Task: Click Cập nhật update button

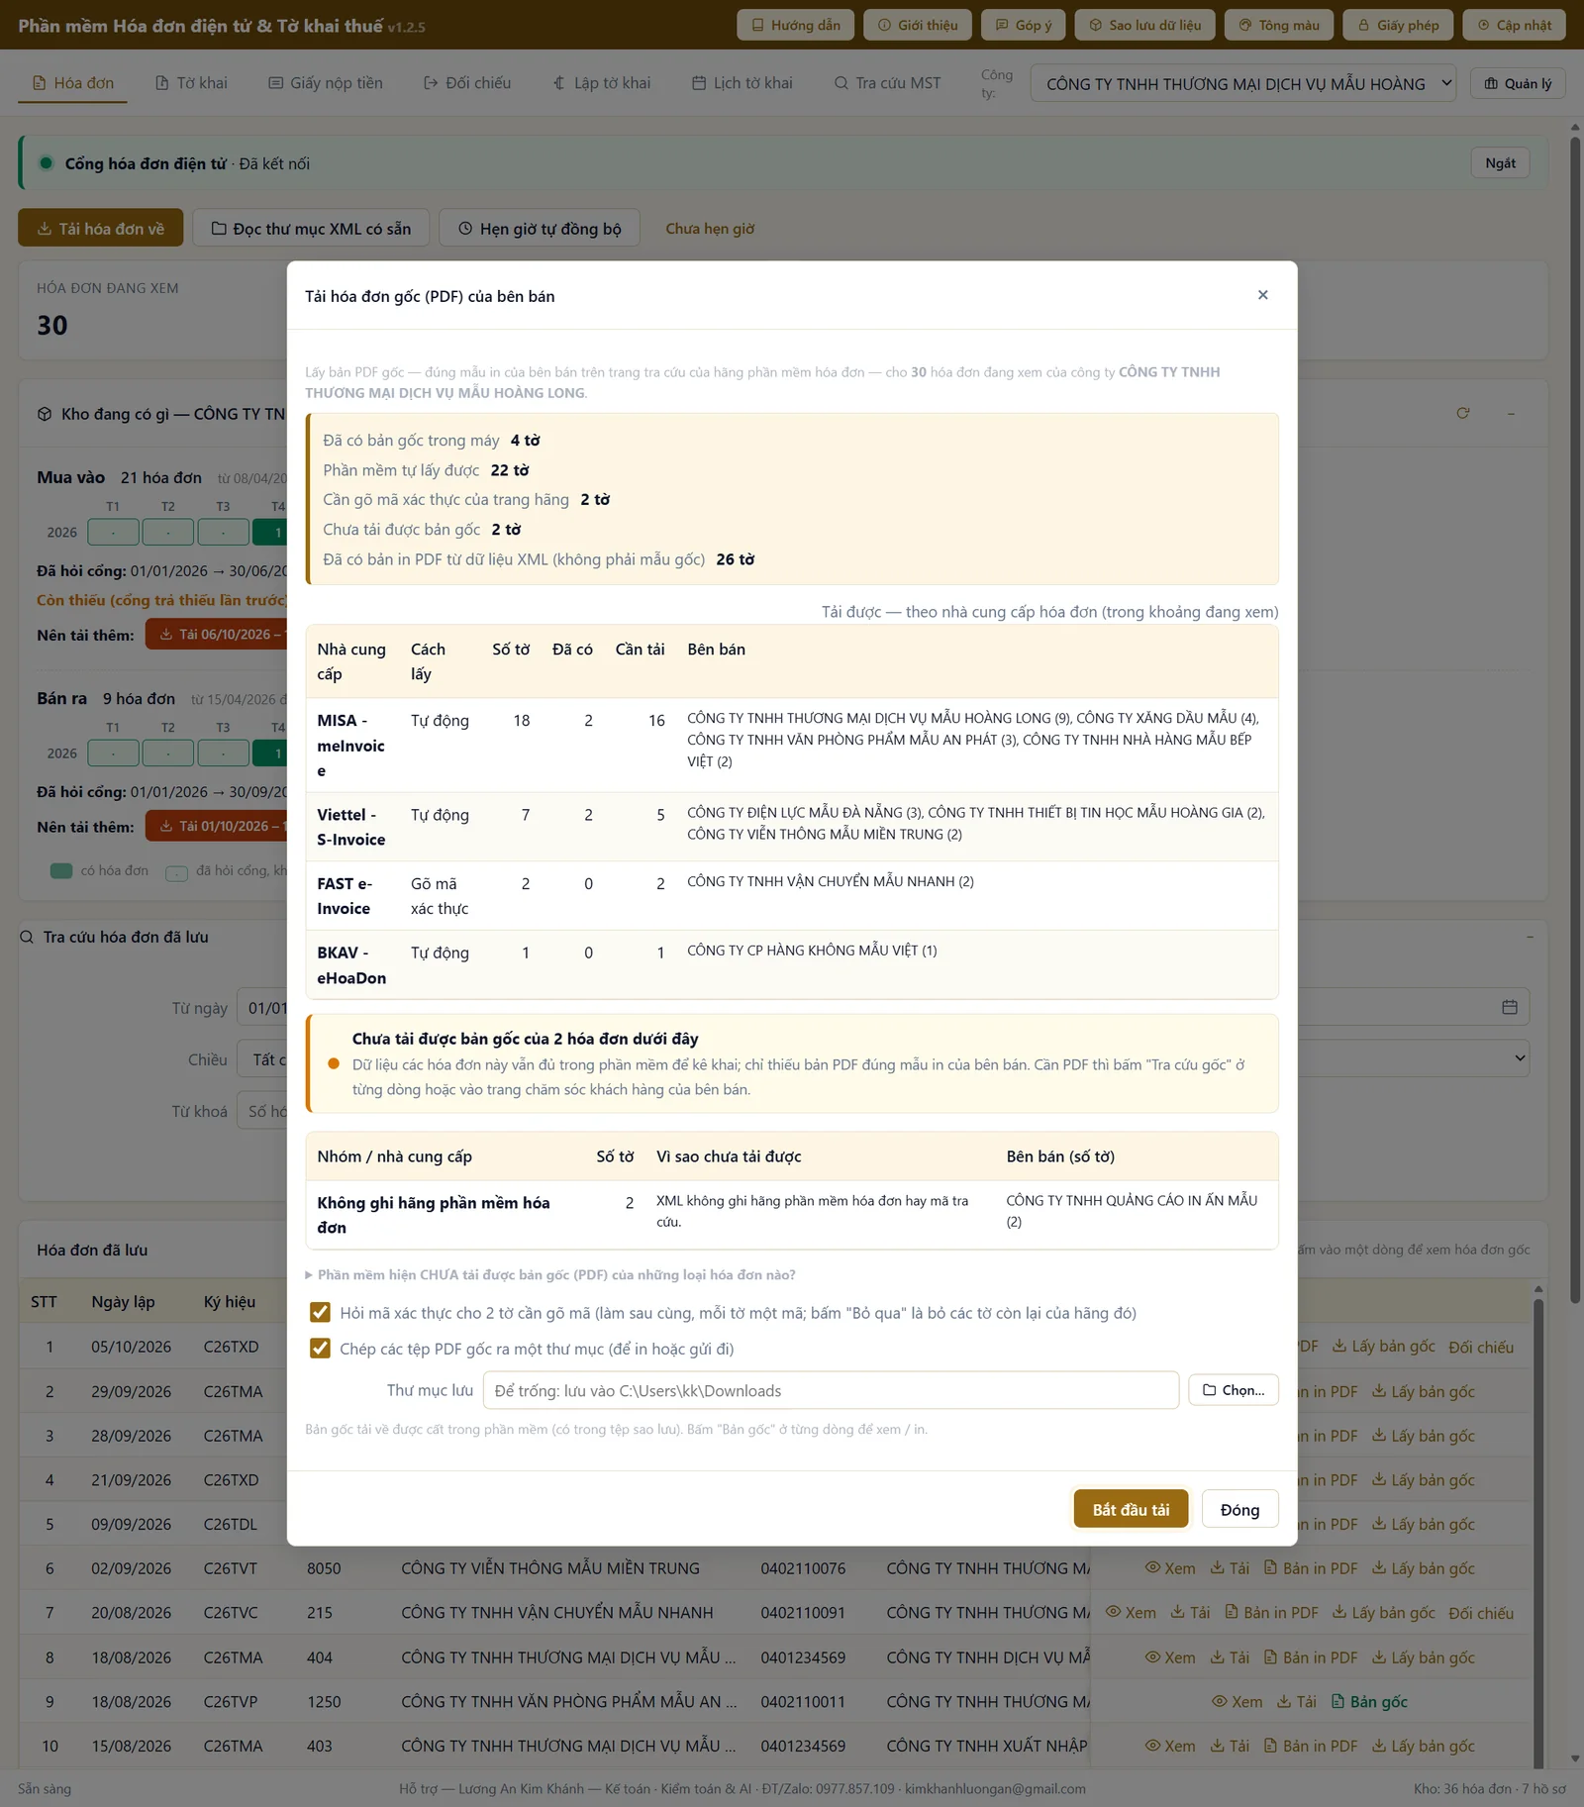Action: 1514,25
